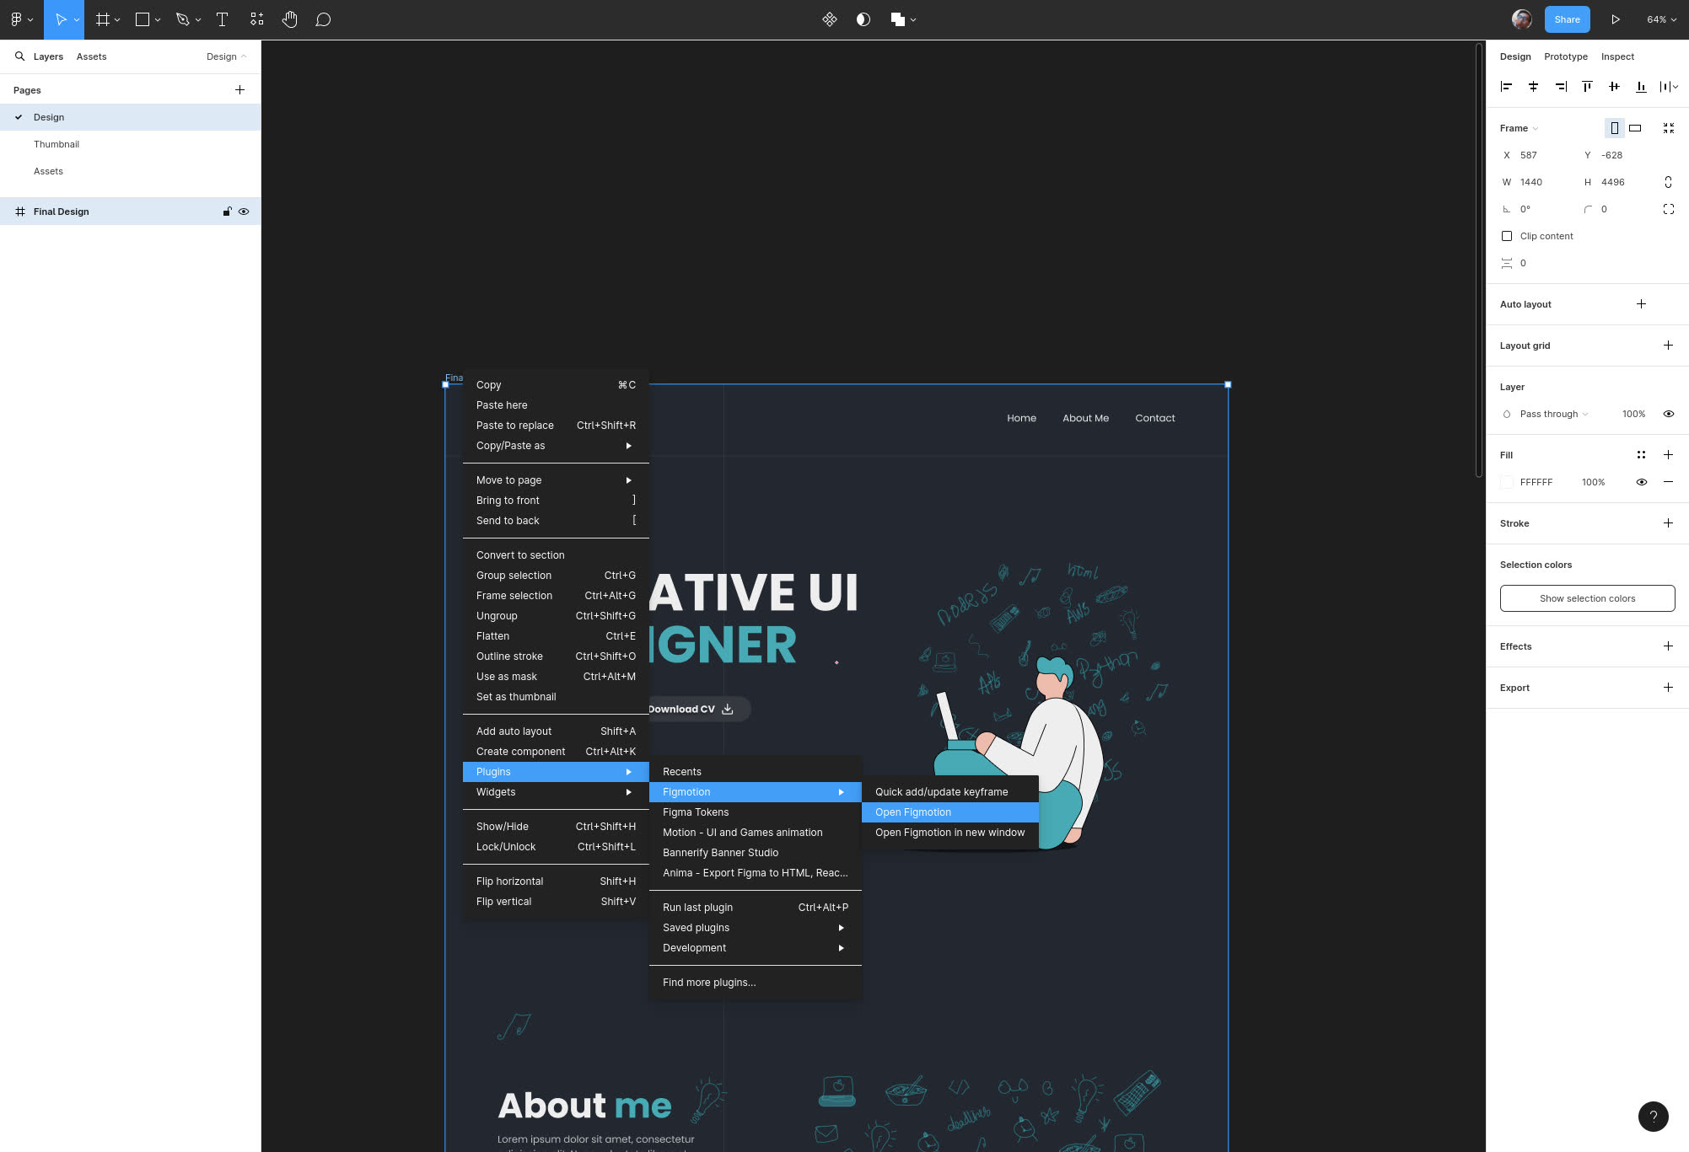The width and height of the screenshot is (1689, 1152).
Task: Present the prototype with play icon
Action: click(1616, 19)
